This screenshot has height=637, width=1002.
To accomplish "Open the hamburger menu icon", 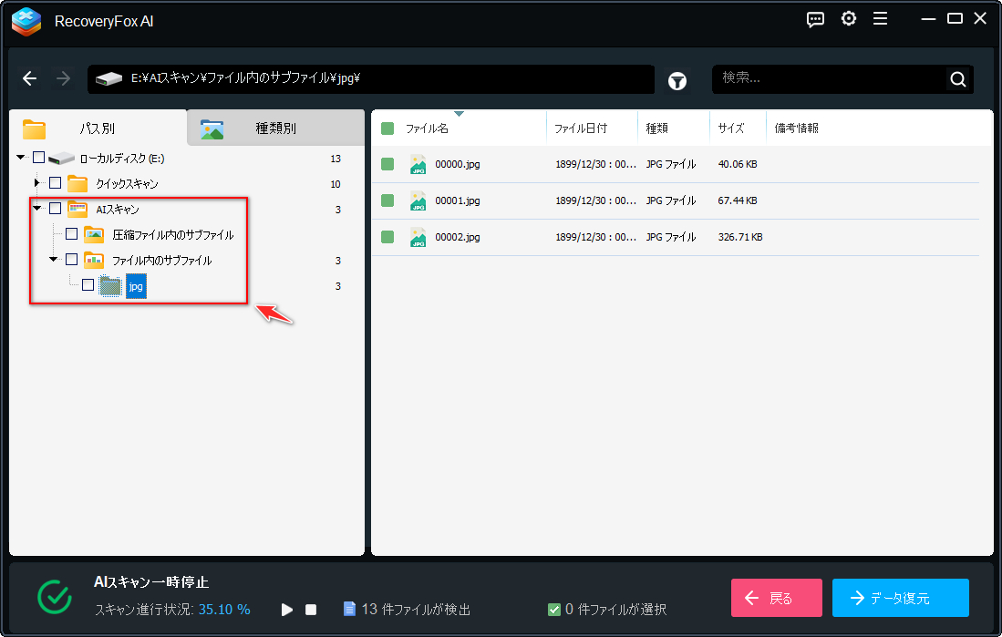I will tap(881, 19).
